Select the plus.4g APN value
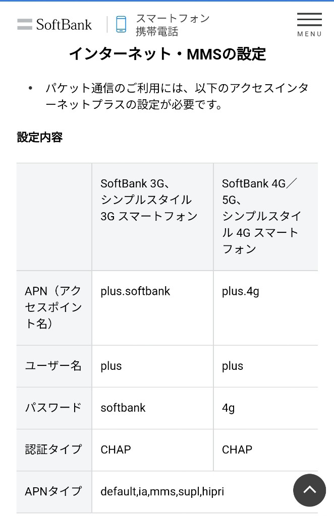The width and height of the screenshot is (334, 516). tap(241, 291)
